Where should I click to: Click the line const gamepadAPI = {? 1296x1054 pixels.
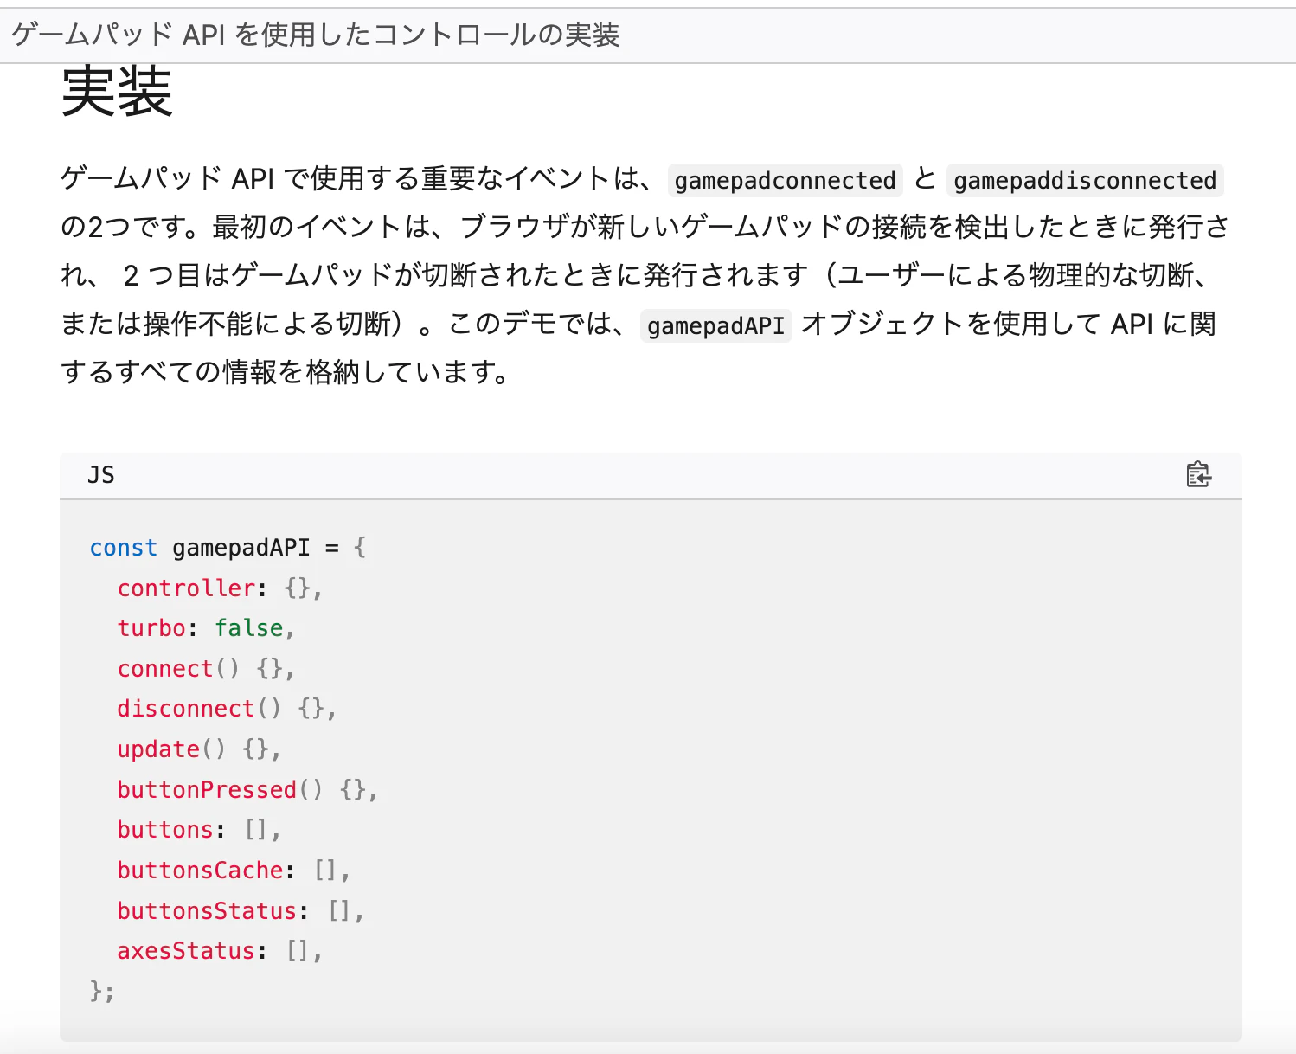(x=228, y=548)
